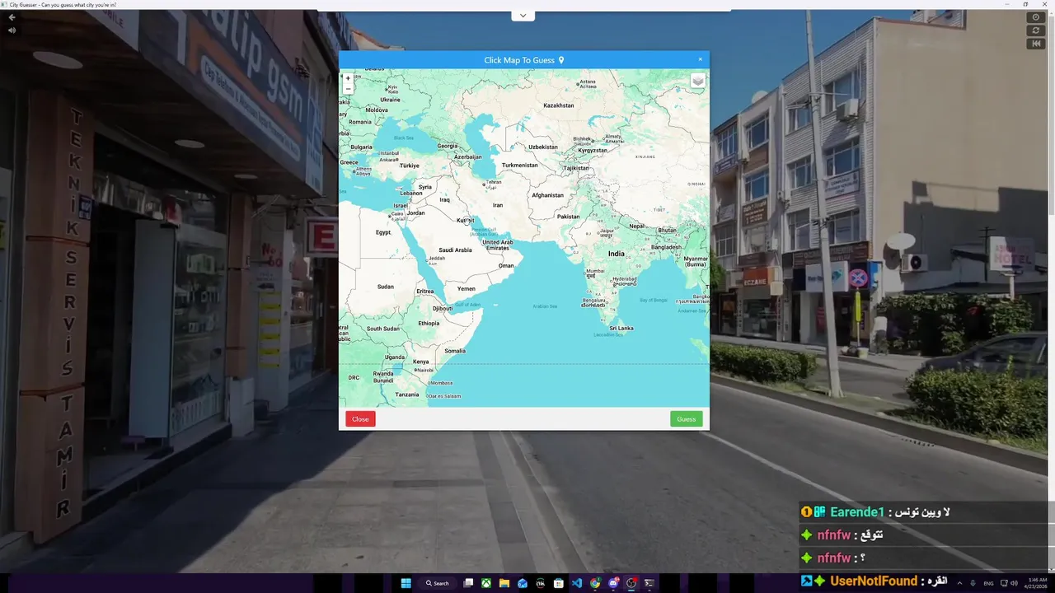
Task: Click Nepal on the map
Action: pos(637,226)
